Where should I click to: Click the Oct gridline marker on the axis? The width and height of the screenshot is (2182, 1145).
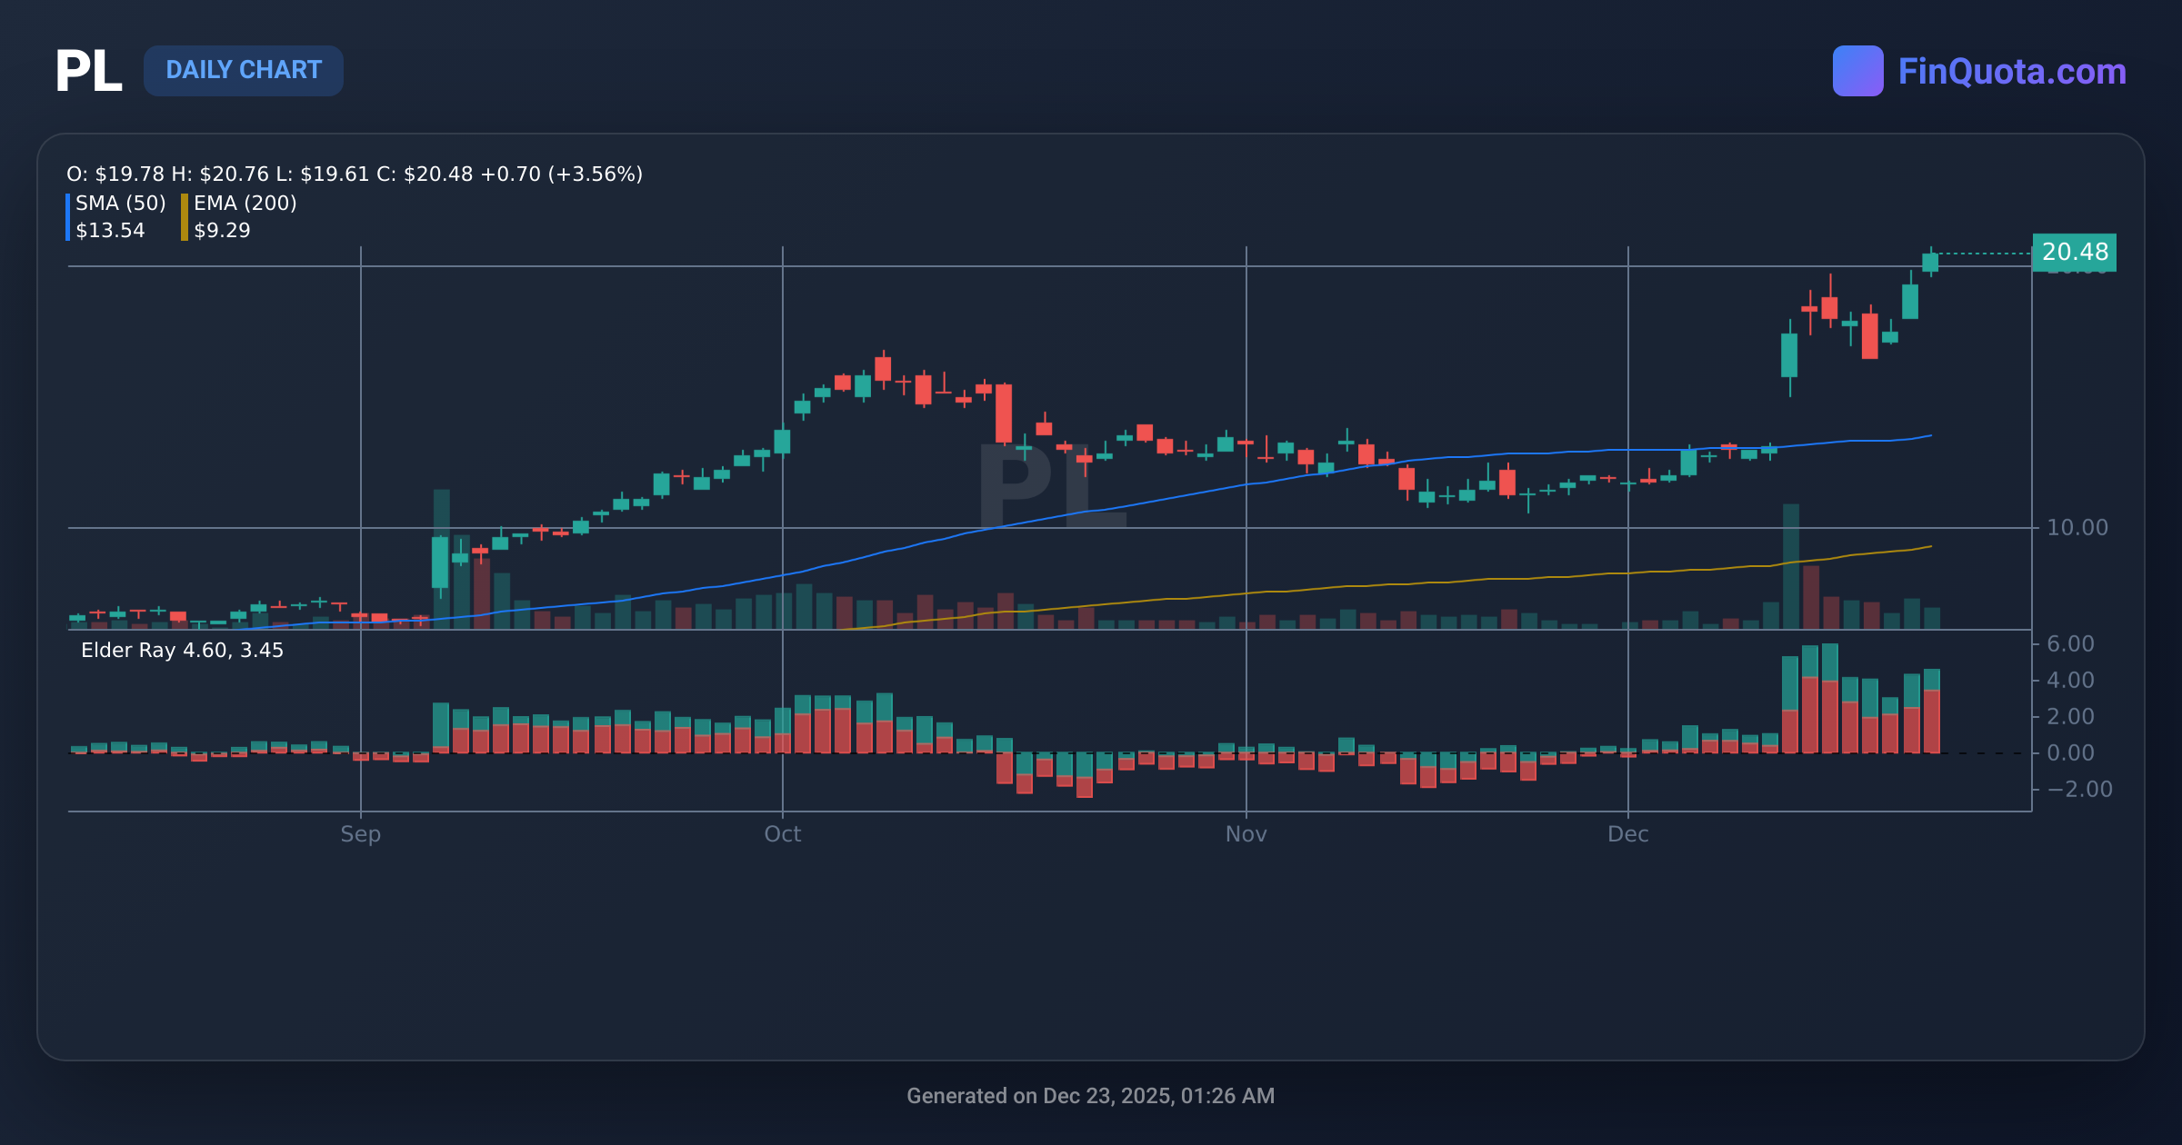click(x=782, y=833)
